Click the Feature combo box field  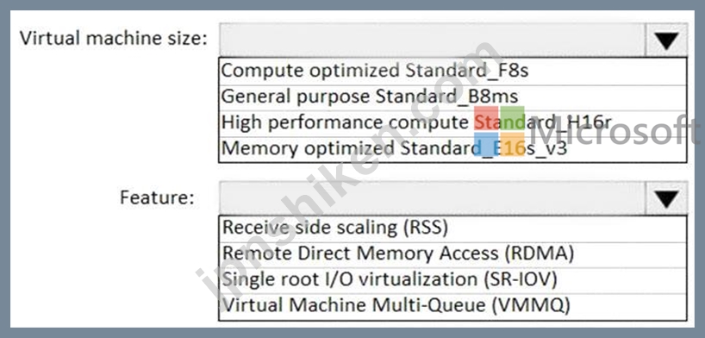(x=433, y=198)
